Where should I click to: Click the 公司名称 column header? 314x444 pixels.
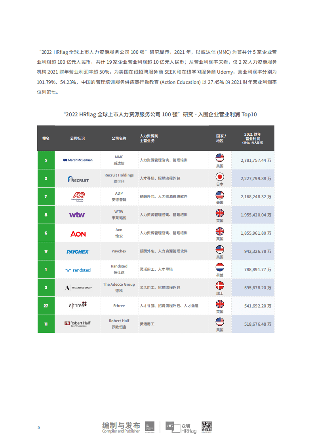tap(119, 138)
